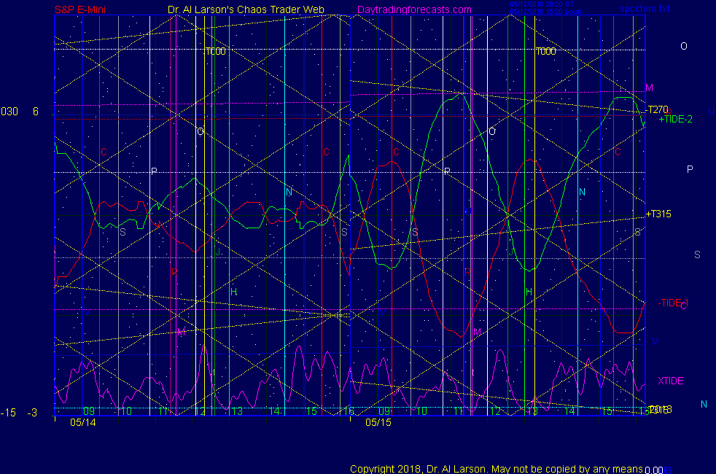Click the '16' hour label ending 05/14
Image resolution: width=716 pixels, height=474 pixels.
coord(349,411)
